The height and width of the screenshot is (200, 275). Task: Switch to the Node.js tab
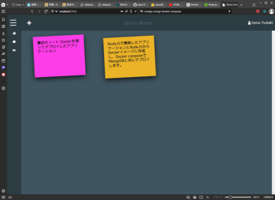[211, 5]
